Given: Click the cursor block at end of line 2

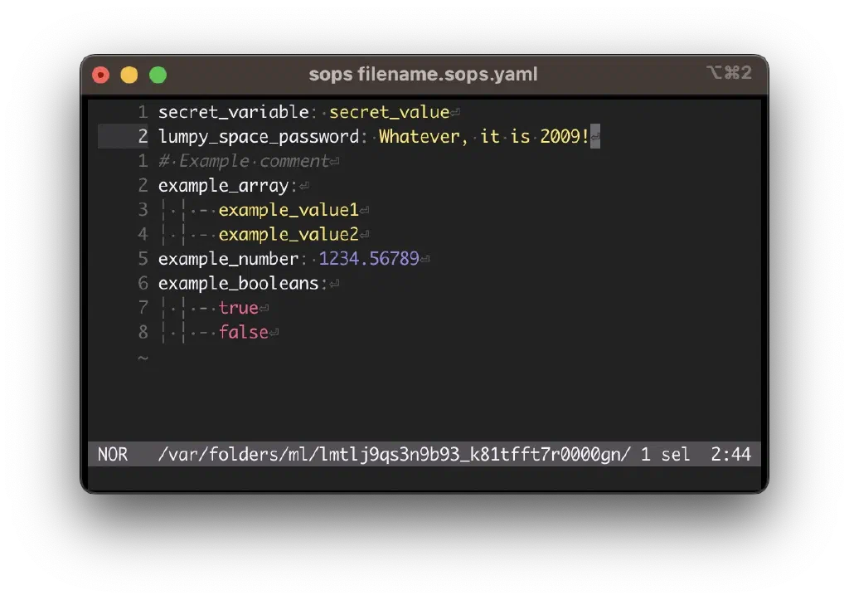Looking at the screenshot, I should (x=594, y=136).
